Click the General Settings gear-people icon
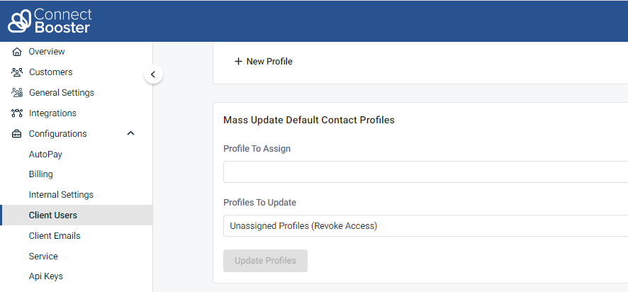This screenshot has width=628, height=292. 17,93
